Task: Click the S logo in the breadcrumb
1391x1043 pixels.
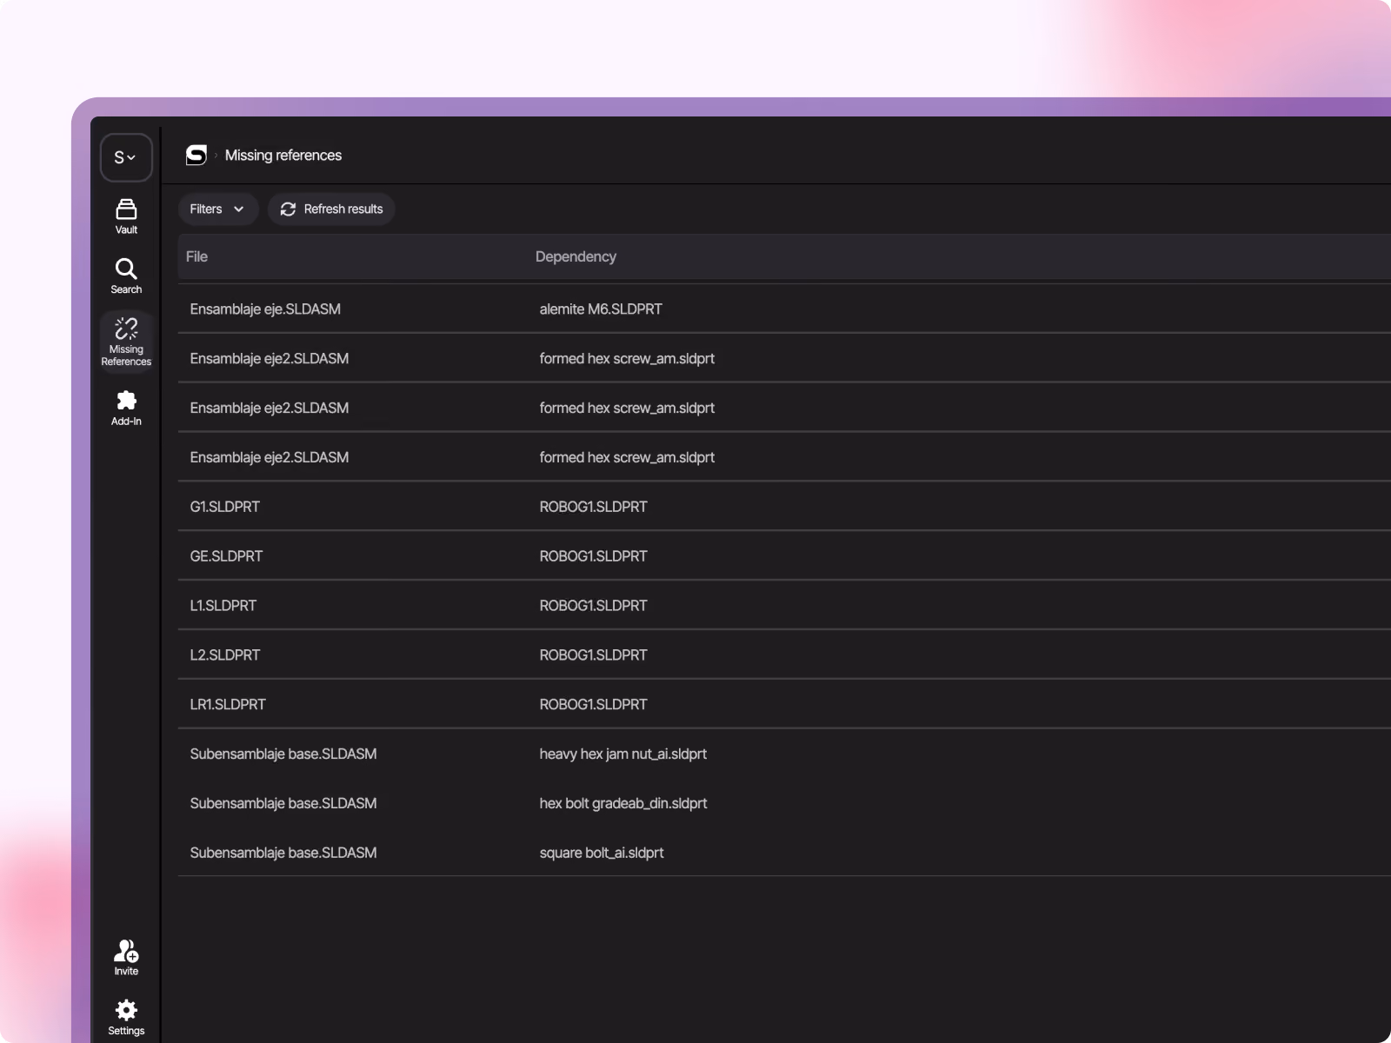Action: click(196, 155)
